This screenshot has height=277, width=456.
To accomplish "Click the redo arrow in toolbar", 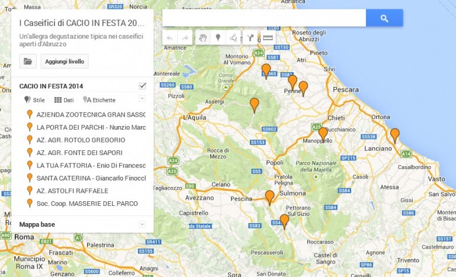I will (x=185, y=38).
